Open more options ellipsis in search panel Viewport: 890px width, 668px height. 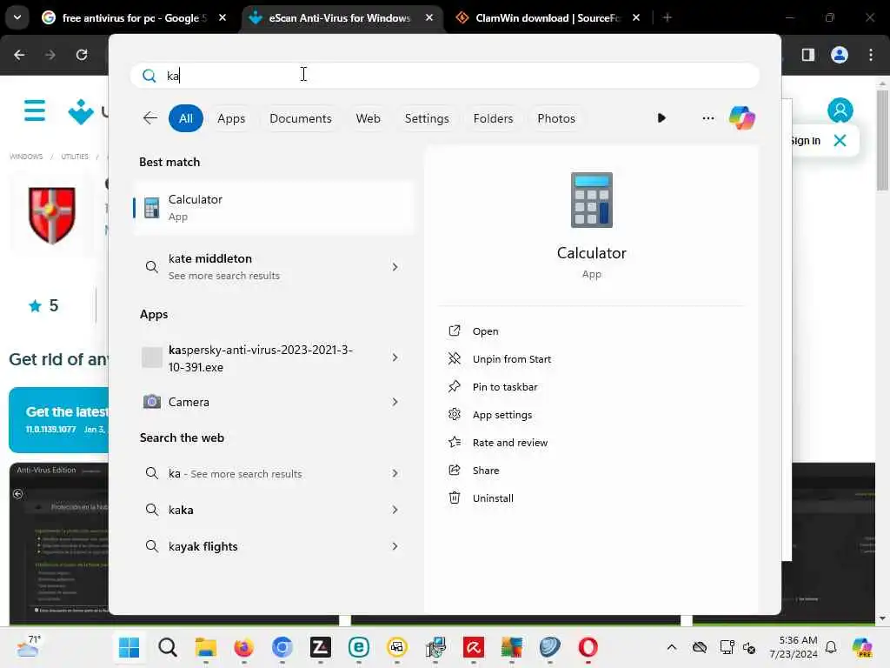point(707,118)
